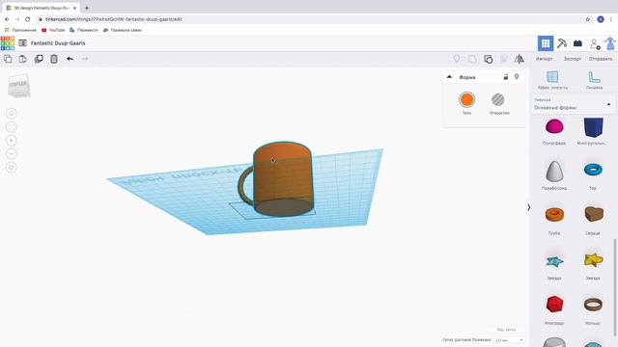Fit all shapes in view
618x347 pixels.
pyautogui.click(x=12, y=126)
